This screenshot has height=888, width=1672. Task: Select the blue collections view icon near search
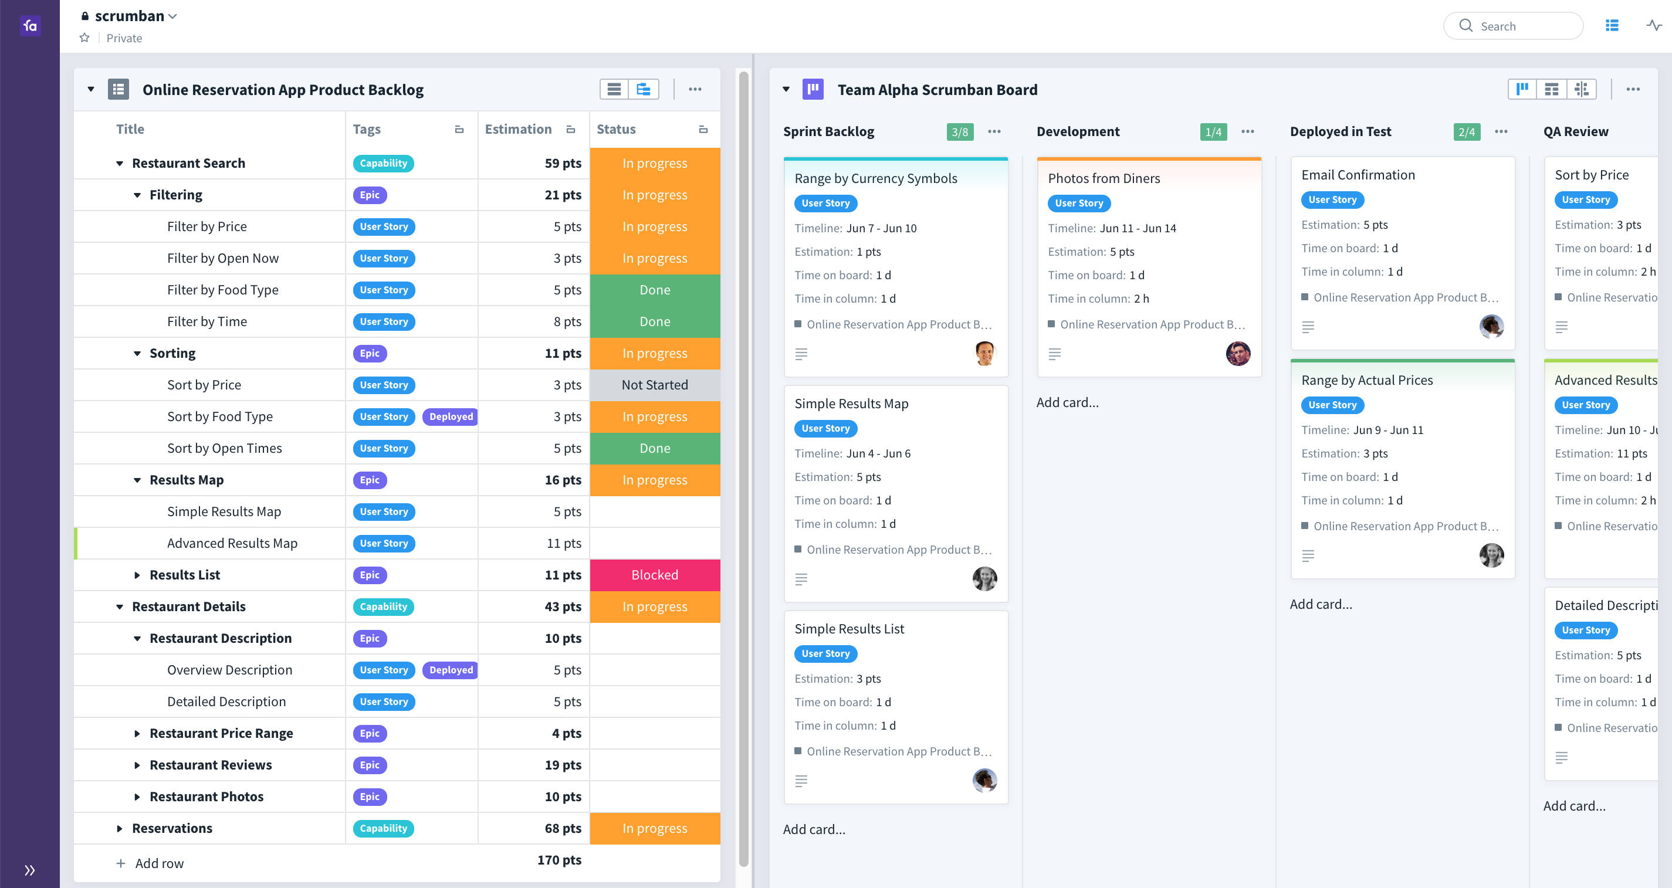pyautogui.click(x=1612, y=26)
